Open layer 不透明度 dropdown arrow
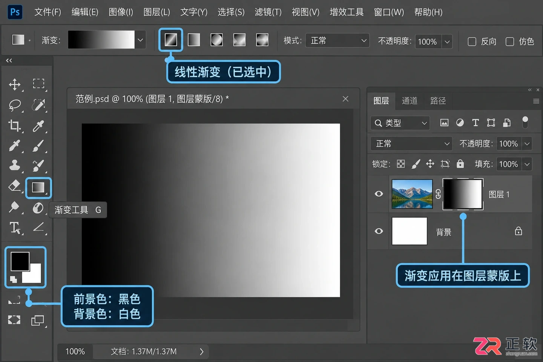This screenshot has height=362, width=543. [527, 144]
